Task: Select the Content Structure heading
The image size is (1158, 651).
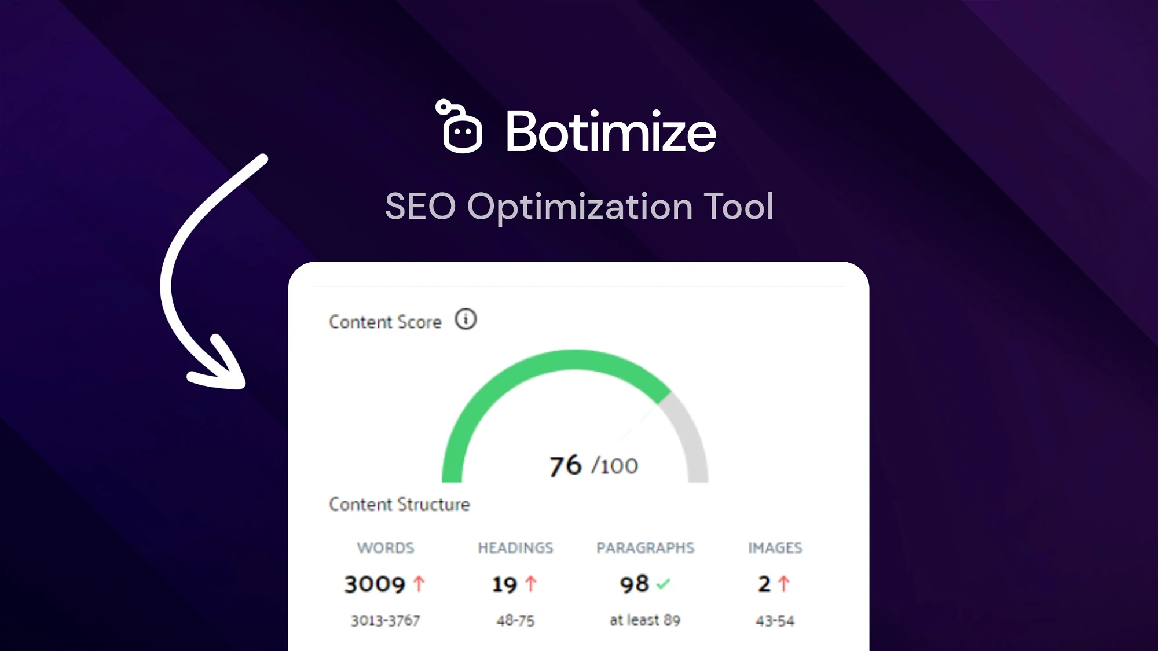Action: 400,505
